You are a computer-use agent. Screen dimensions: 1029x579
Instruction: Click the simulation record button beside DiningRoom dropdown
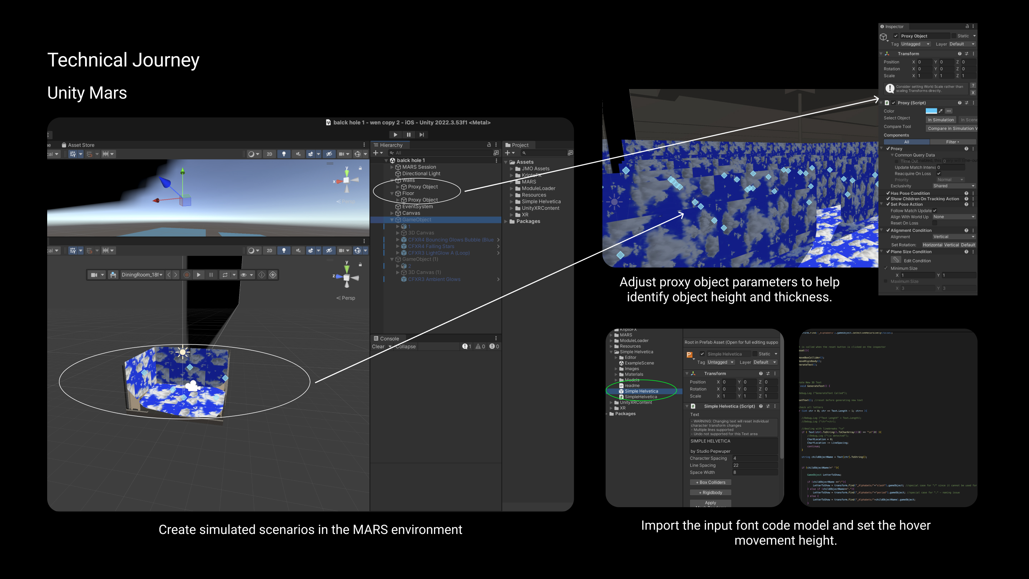coord(187,275)
